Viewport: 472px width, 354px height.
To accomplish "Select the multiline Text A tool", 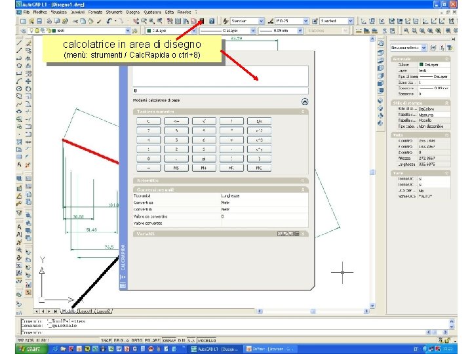I will coord(19,165).
